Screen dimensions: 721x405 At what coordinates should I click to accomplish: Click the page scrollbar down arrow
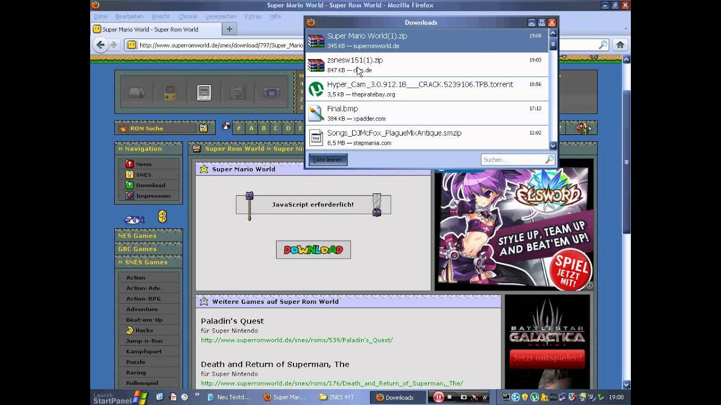click(626, 385)
